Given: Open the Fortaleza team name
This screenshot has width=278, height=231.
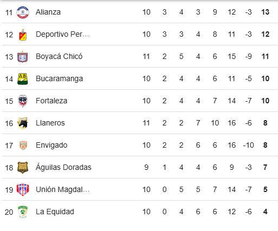Looking at the screenshot, I should pos(51,101).
